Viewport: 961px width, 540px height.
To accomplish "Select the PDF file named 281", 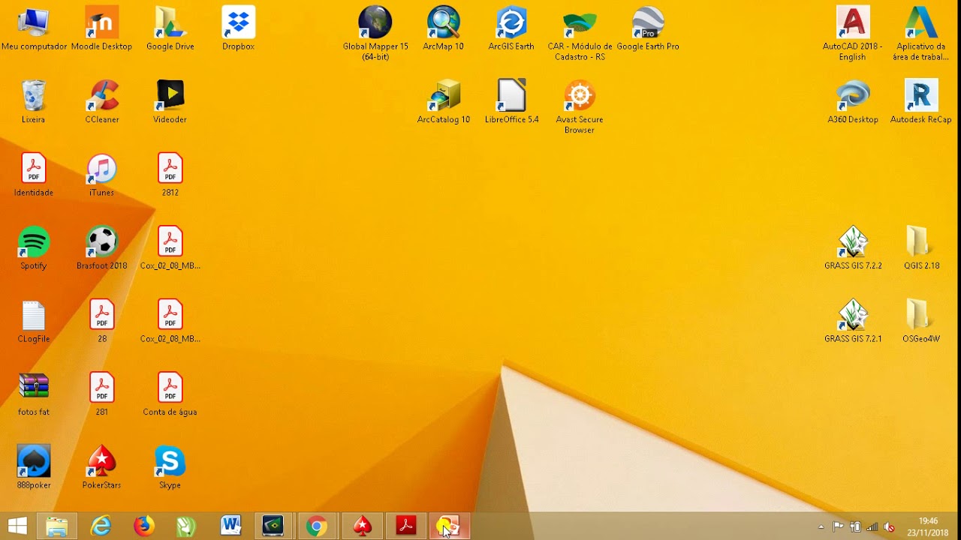I will coord(101,394).
